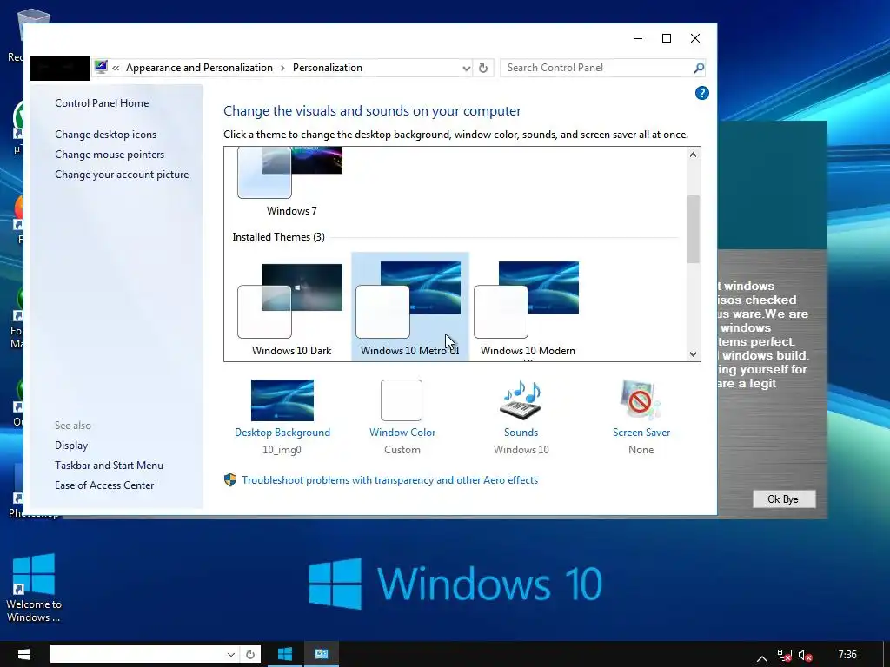Image resolution: width=890 pixels, height=667 pixels.
Task: Click Ok Bye in the background window
Action: [783, 499]
